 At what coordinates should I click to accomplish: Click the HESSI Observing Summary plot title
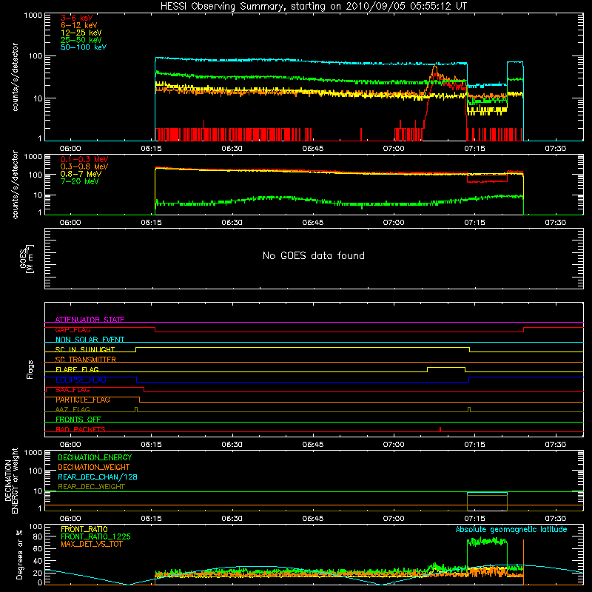tap(314, 7)
